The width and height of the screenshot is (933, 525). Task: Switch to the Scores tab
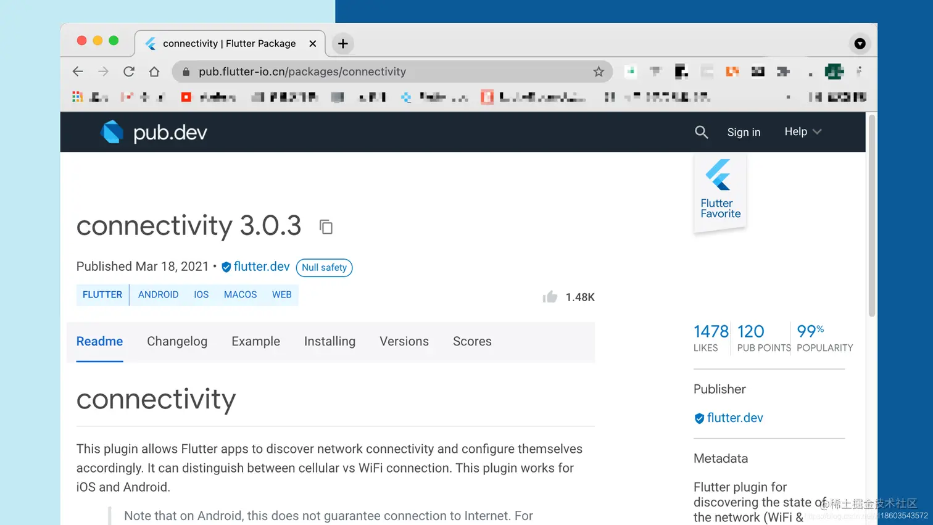472,341
